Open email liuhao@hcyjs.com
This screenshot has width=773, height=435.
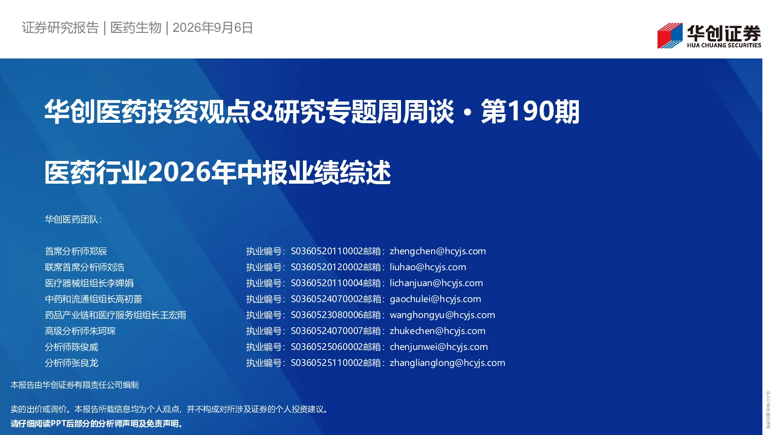(428, 267)
